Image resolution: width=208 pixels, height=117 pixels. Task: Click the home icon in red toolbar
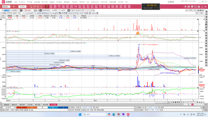[186, 6]
